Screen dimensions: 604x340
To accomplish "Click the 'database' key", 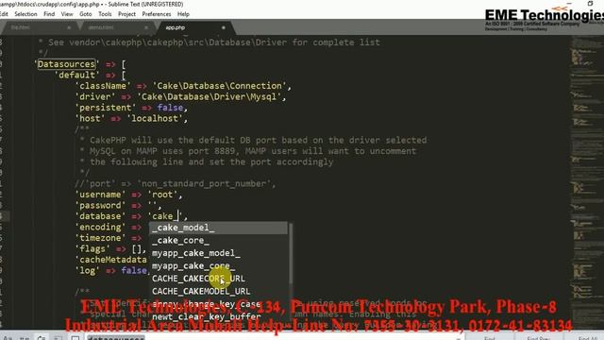I will pos(101,216).
